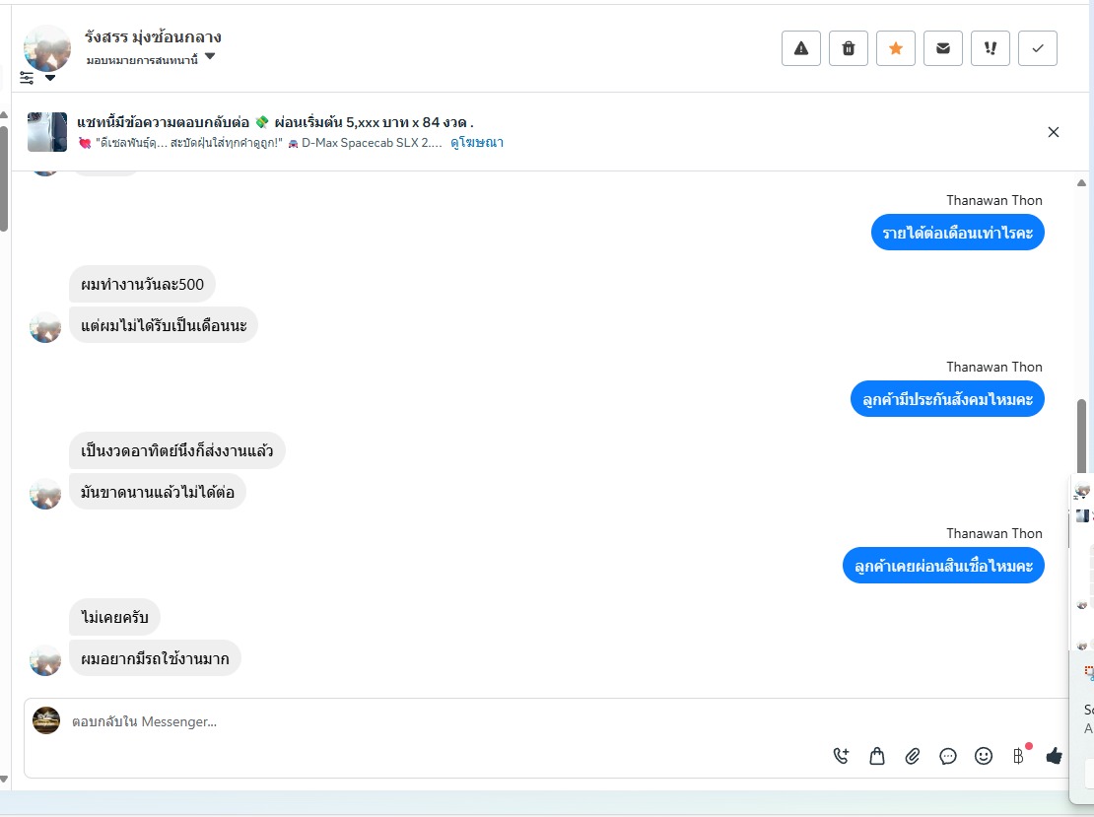Start a call with phone plus icon
The image size is (1094, 817).
click(842, 756)
